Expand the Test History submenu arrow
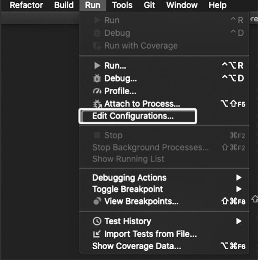258x260 pixels. tap(239, 221)
